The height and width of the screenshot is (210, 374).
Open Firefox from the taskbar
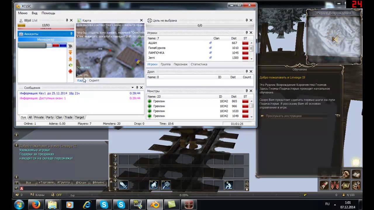[36, 204]
